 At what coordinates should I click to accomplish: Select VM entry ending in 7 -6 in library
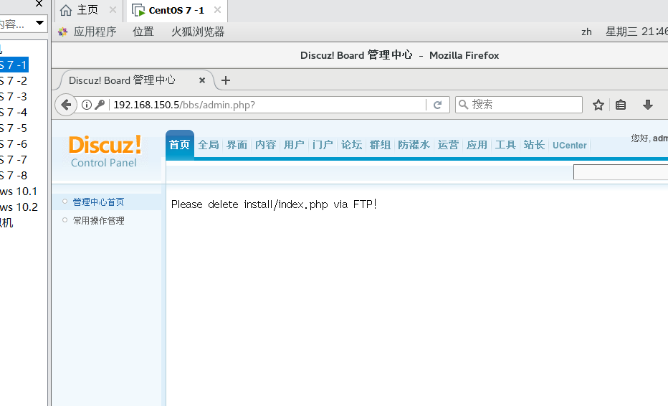click(x=14, y=143)
